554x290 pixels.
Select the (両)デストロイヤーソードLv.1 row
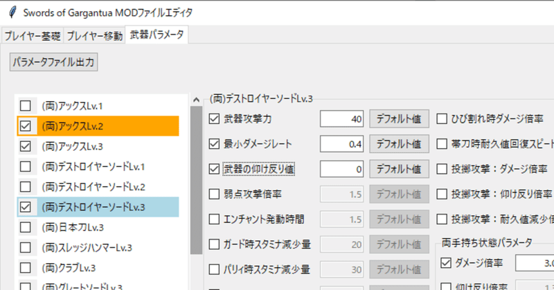(98, 166)
